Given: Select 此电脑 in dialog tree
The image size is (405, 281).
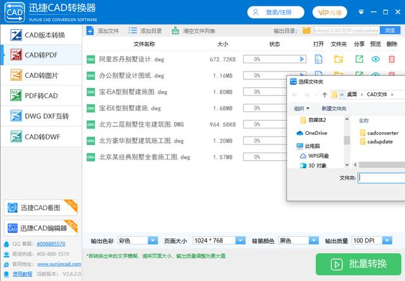Looking at the screenshot, I should click(308, 146).
